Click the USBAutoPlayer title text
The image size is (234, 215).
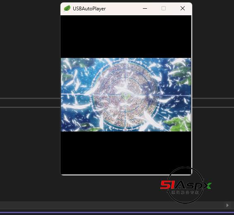click(x=89, y=9)
